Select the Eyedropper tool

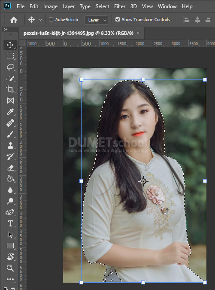(10, 112)
